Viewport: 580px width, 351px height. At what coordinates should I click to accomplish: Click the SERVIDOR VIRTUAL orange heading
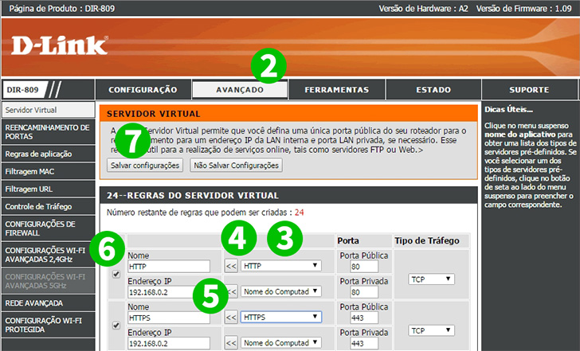154,114
